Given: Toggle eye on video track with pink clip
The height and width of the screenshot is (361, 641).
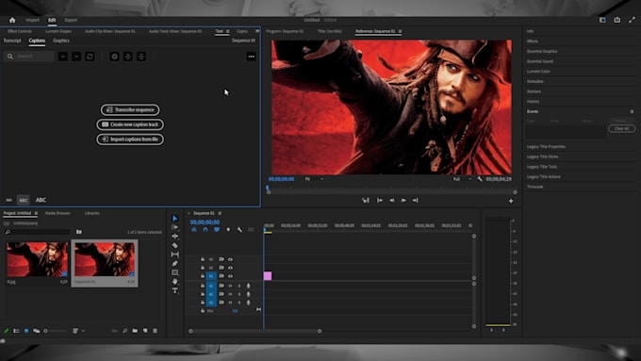Looking at the screenshot, I should (230, 276).
